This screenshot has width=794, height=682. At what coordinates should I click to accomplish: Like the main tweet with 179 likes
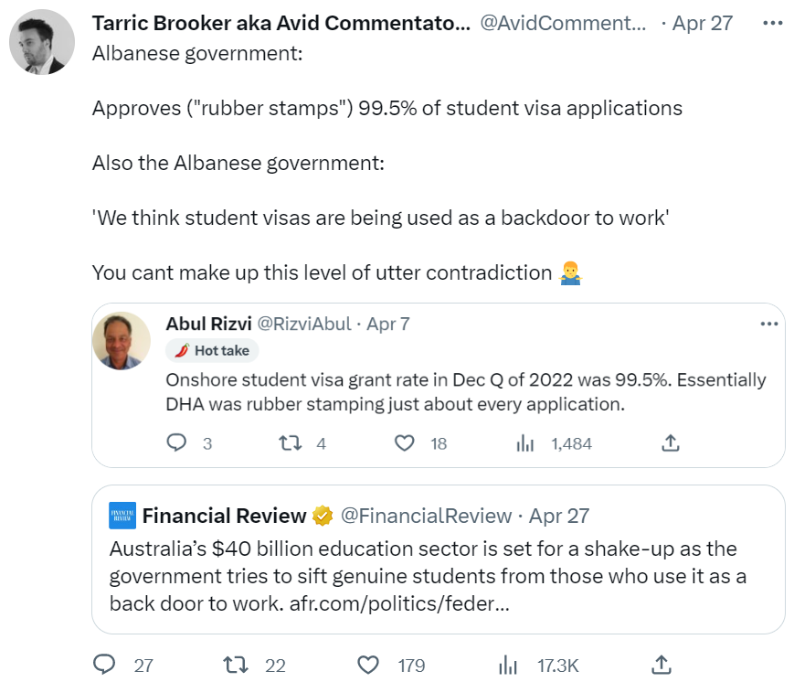(x=368, y=665)
